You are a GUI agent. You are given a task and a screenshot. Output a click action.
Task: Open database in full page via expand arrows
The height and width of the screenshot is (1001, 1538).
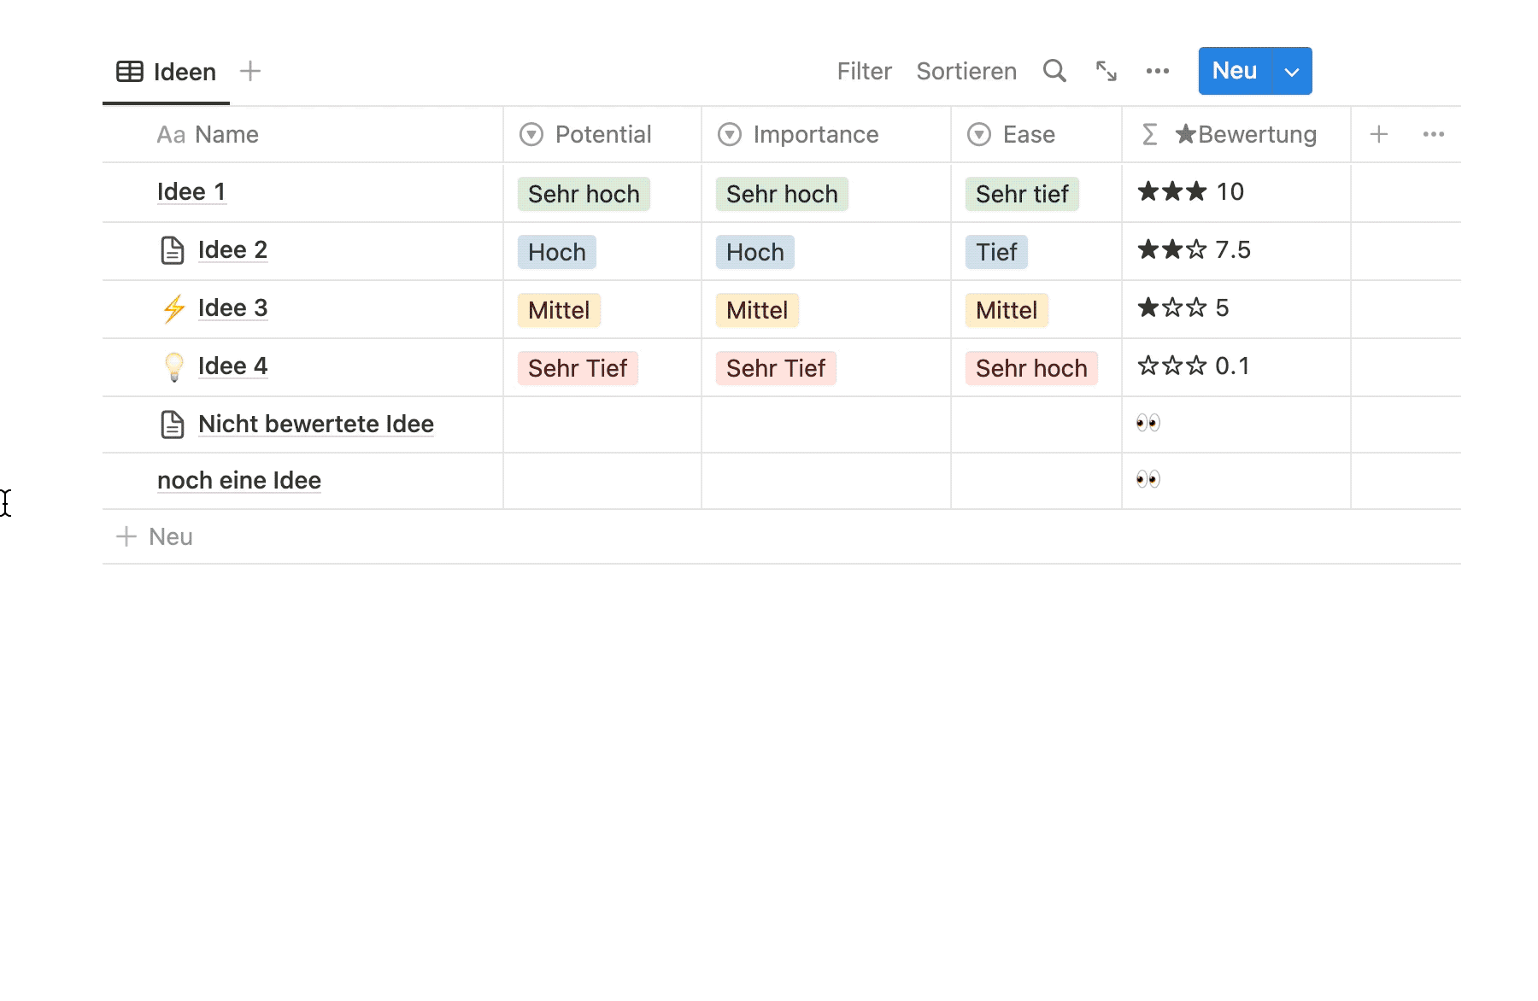pyautogui.click(x=1106, y=71)
